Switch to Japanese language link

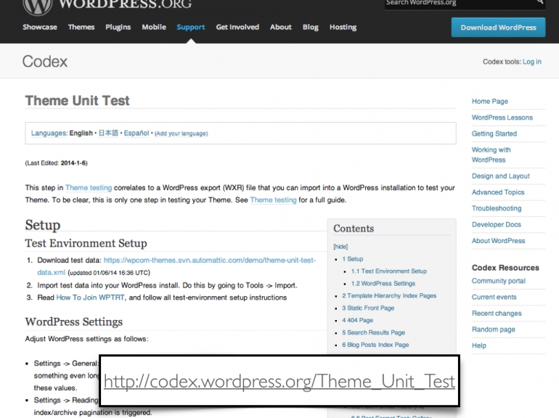click(x=108, y=134)
